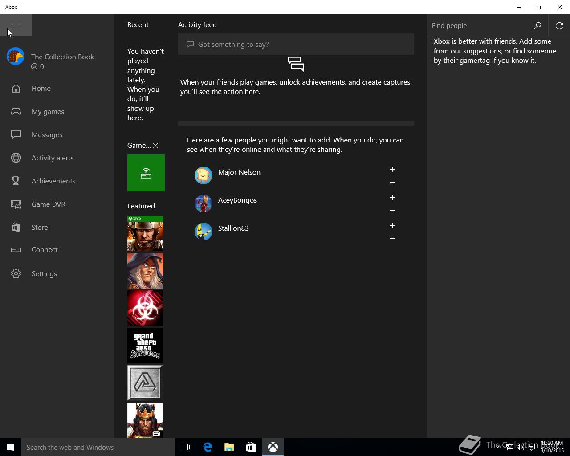Add AceyBongos as friend
This screenshot has width=570, height=456.
click(392, 198)
